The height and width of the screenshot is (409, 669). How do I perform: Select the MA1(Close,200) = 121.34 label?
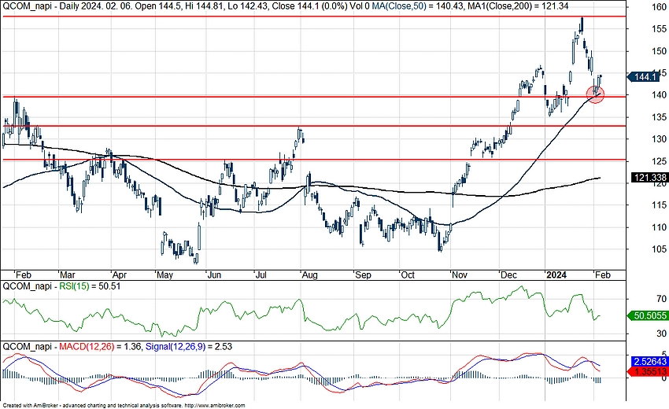click(x=516, y=6)
